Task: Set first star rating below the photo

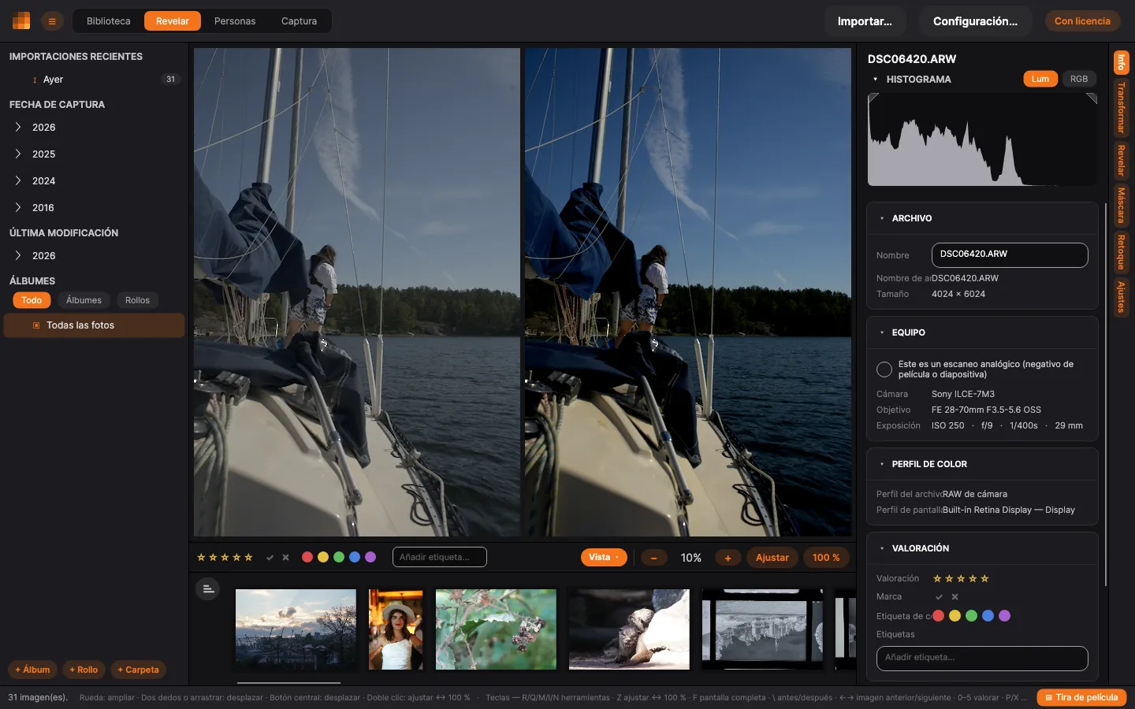Action: pyautogui.click(x=201, y=557)
